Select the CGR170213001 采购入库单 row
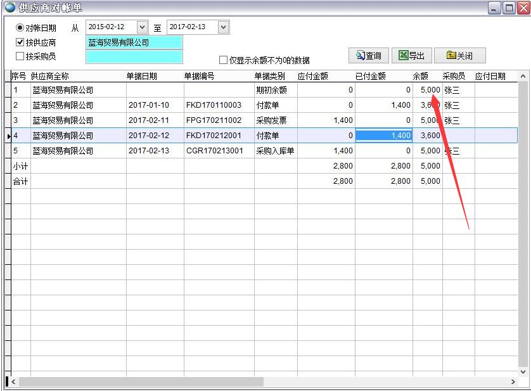This screenshot has width=531, height=391. coord(214,151)
